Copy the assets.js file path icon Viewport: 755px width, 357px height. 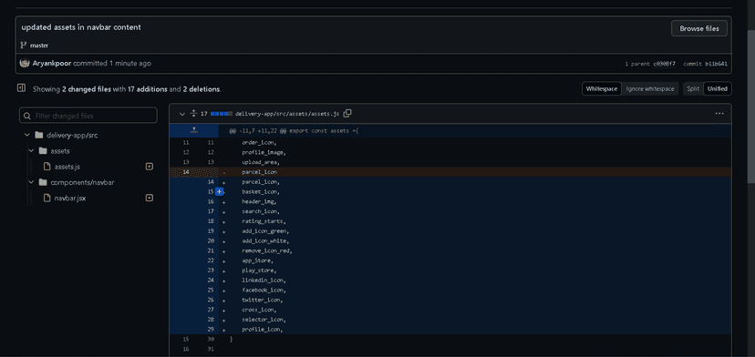347,114
